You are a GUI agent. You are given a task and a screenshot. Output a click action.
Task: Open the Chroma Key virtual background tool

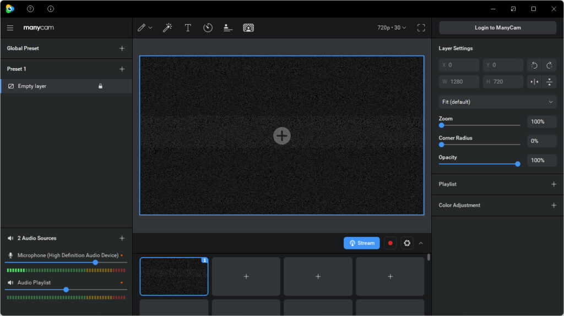(248, 27)
